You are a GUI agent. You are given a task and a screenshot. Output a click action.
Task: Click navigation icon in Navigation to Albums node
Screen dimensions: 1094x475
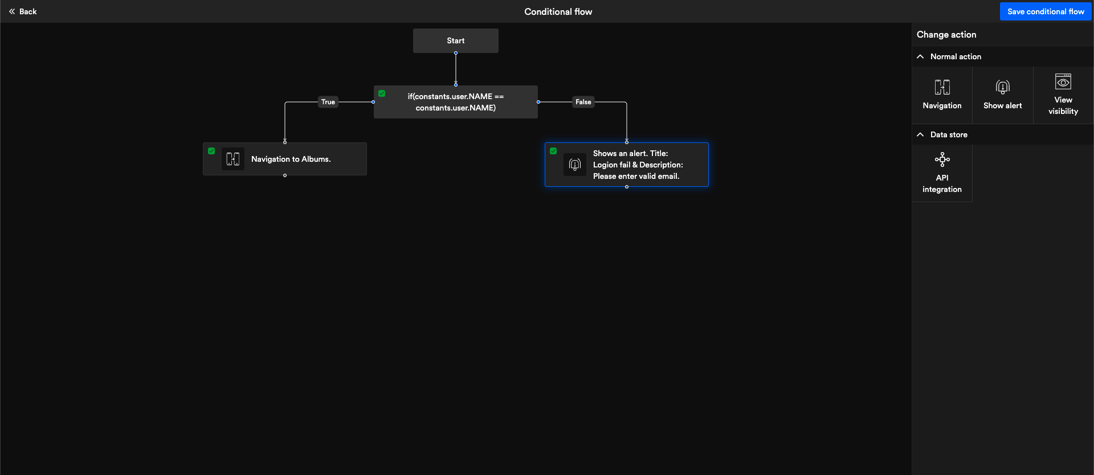click(232, 159)
